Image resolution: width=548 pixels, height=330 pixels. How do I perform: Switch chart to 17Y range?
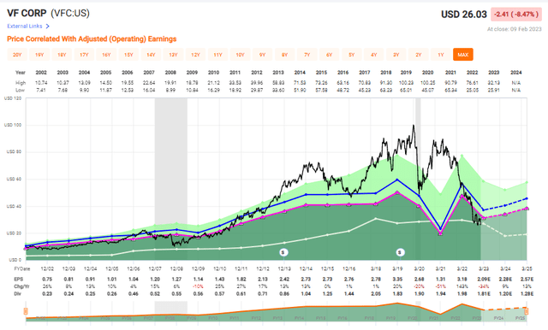(84, 55)
